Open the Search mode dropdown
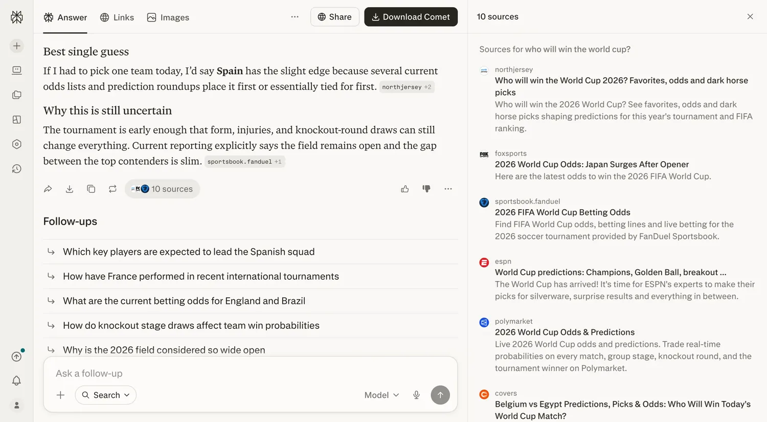The image size is (767, 422). (106, 395)
